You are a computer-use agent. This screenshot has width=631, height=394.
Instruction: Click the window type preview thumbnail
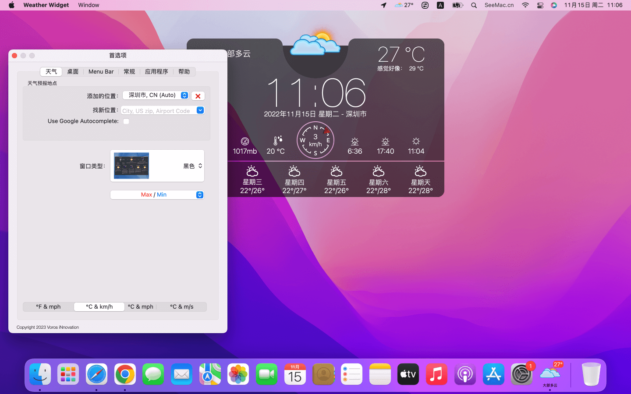131,166
